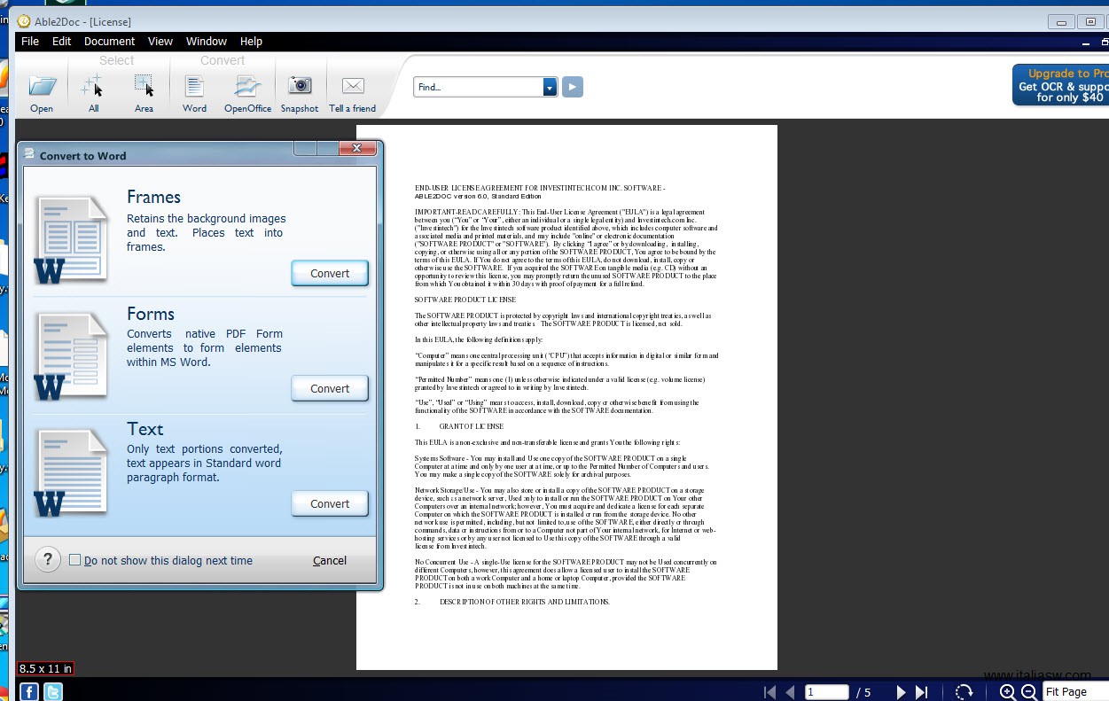Open the File menu
The height and width of the screenshot is (701, 1109).
click(x=30, y=41)
